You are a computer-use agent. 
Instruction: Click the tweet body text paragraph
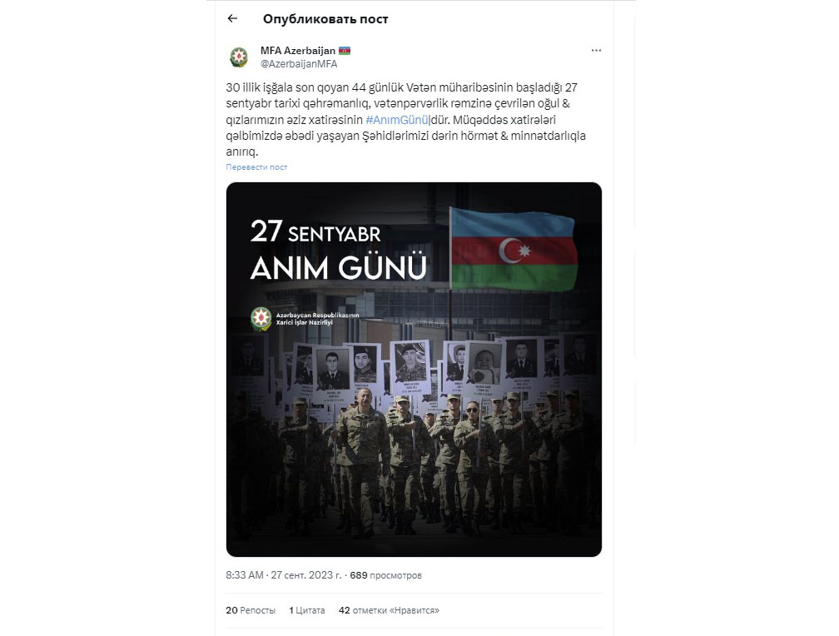[x=407, y=119]
